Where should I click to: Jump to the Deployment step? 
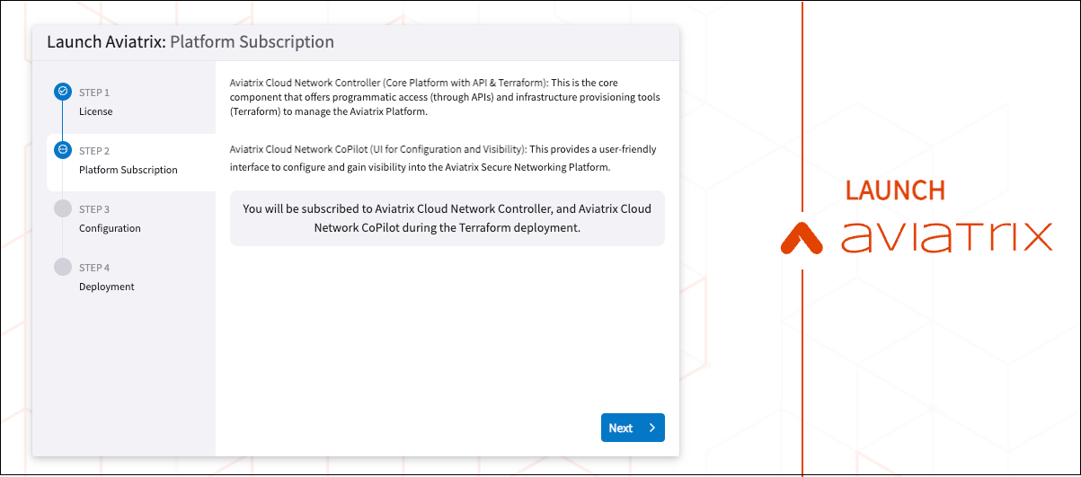tap(106, 287)
